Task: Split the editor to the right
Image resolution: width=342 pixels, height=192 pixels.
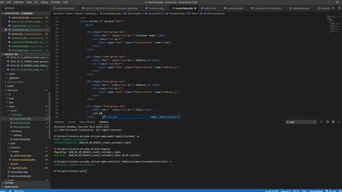Action: coord(339,9)
